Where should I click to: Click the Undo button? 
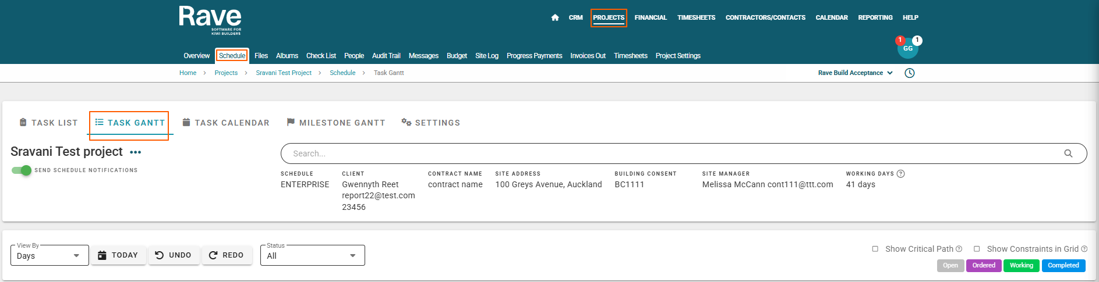coord(174,255)
